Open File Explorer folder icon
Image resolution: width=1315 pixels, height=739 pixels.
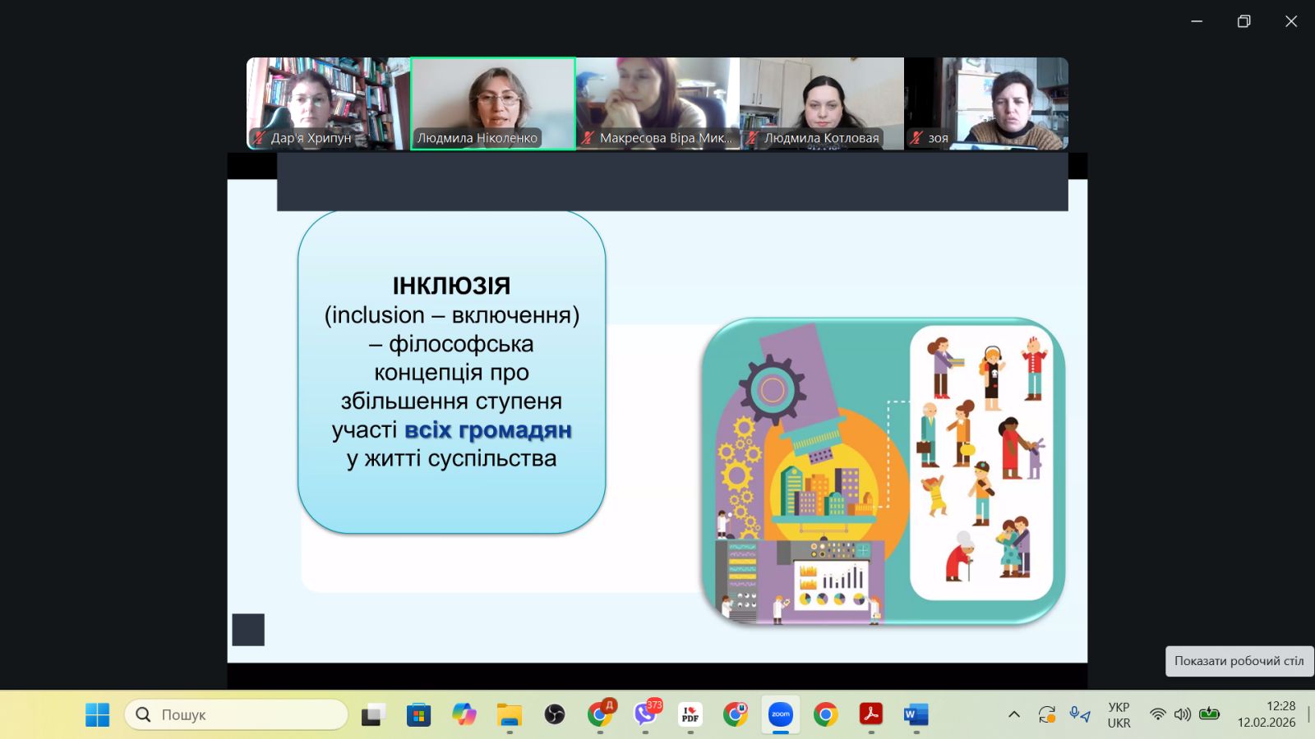pyautogui.click(x=510, y=714)
